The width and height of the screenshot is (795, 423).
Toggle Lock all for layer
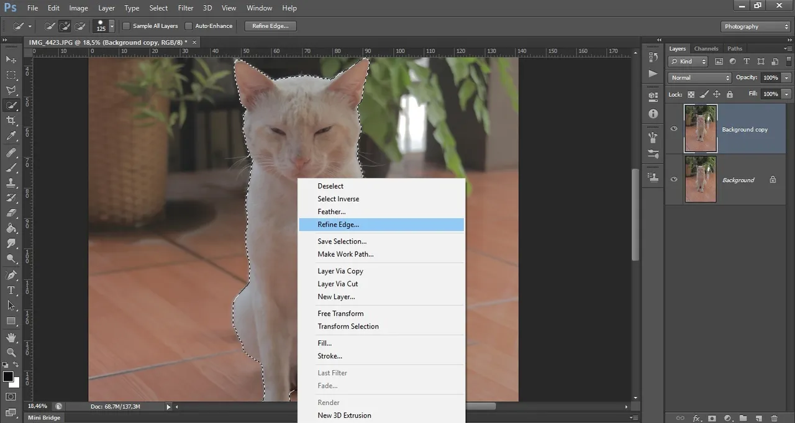(x=730, y=94)
